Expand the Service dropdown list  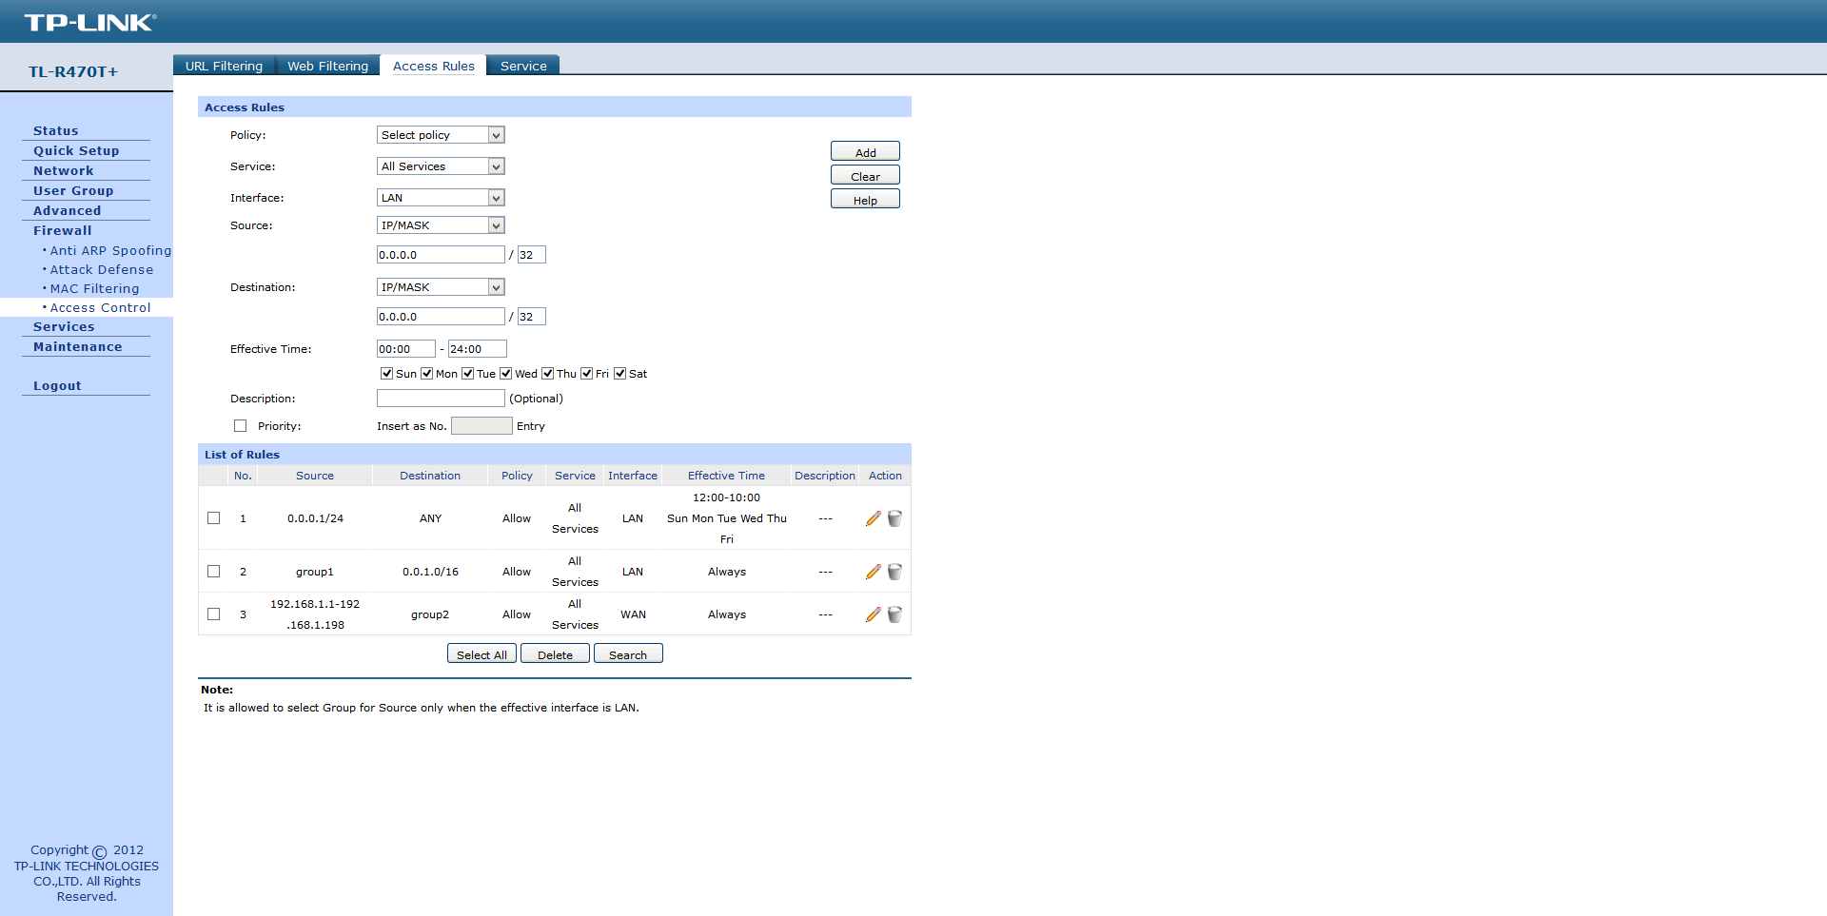441,166
